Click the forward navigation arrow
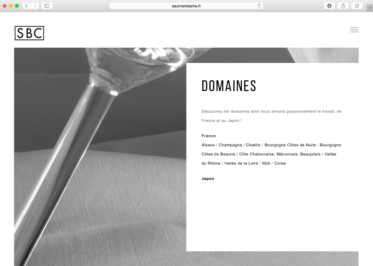The width and height of the screenshot is (373, 266). click(35, 6)
